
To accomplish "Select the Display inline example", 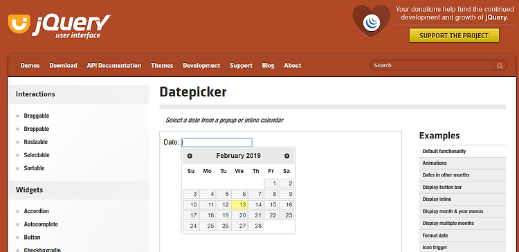I will 462,199.
